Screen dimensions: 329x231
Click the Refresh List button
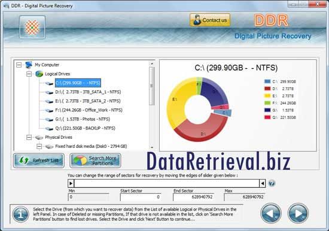(x=39, y=160)
